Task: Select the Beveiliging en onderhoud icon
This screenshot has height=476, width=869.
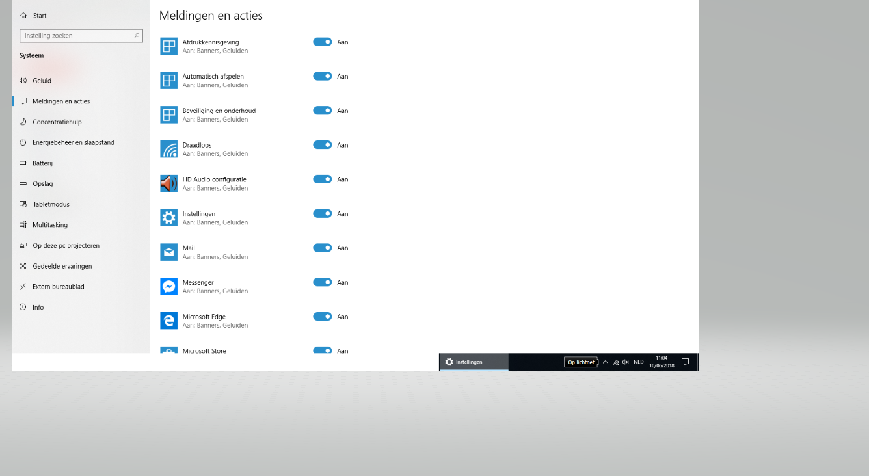Action: point(168,115)
